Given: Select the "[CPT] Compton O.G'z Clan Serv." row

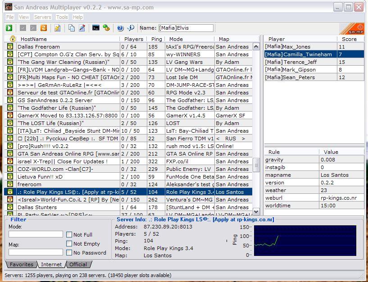Looking at the screenshot, I should pos(128,54).
